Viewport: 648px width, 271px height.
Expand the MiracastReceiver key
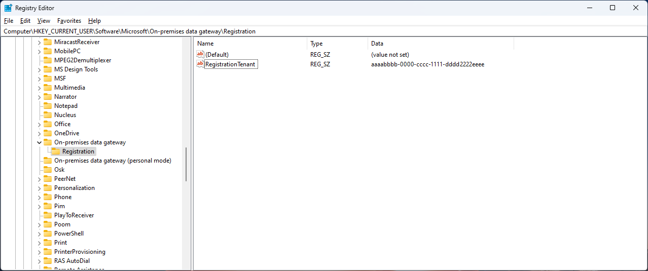pos(39,42)
